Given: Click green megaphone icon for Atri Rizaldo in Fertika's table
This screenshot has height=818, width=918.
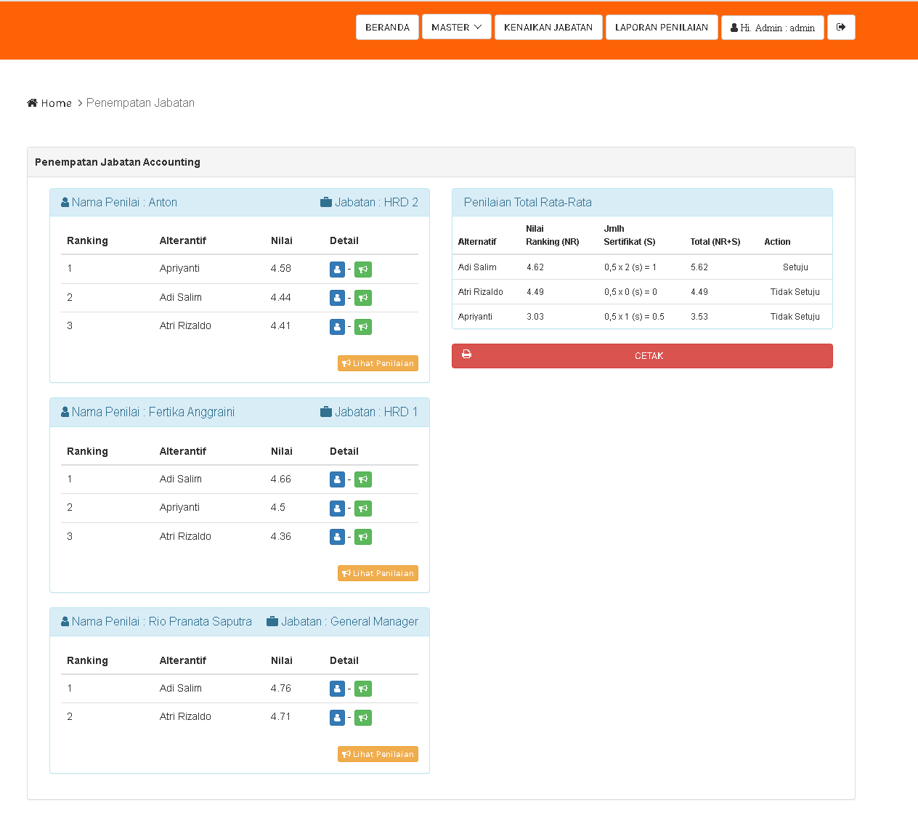Looking at the screenshot, I should pos(363,537).
